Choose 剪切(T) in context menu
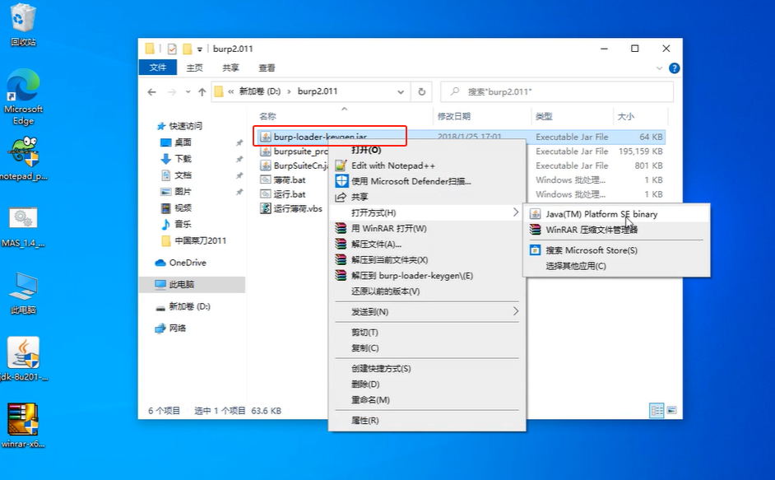The image size is (775, 480). pyautogui.click(x=427, y=332)
